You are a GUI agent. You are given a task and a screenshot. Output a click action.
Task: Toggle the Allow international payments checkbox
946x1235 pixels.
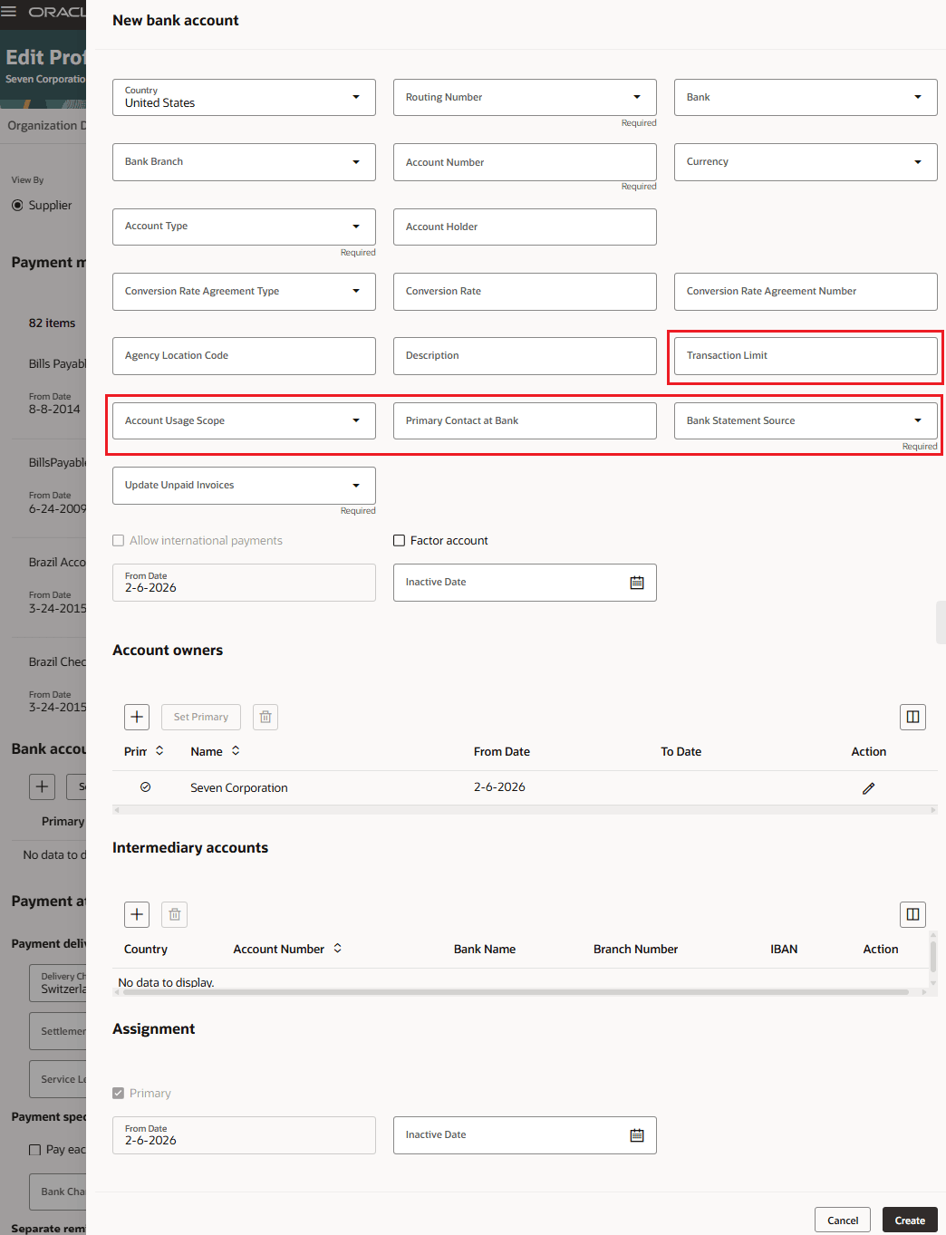click(118, 540)
